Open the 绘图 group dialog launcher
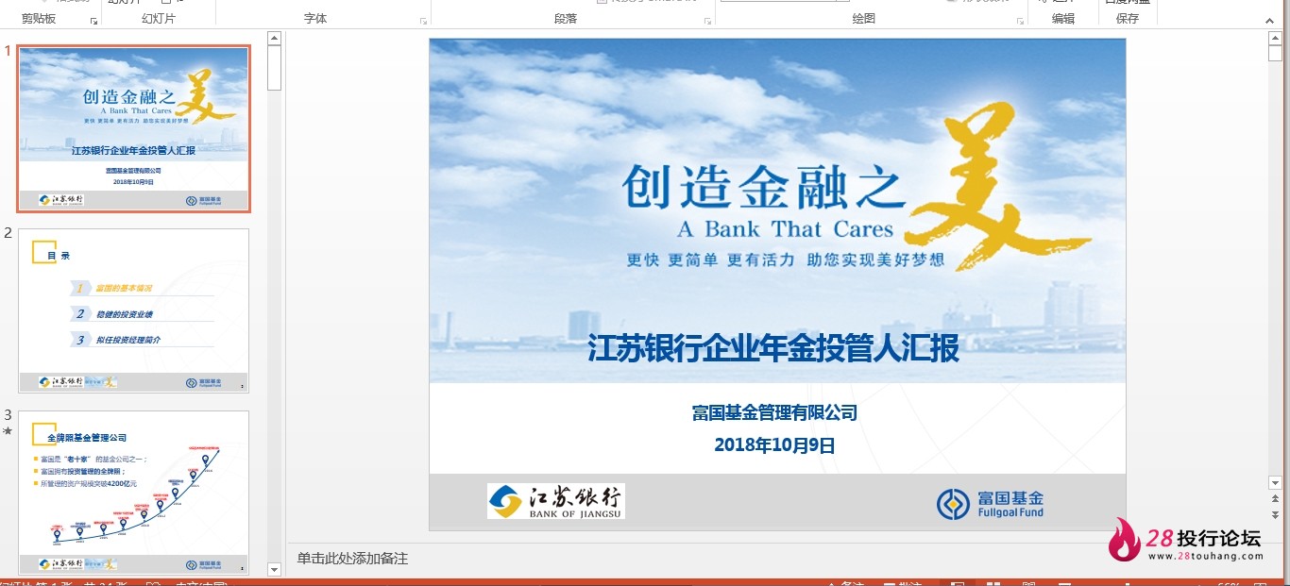The image size is (1290, 586). point(1019,20)
